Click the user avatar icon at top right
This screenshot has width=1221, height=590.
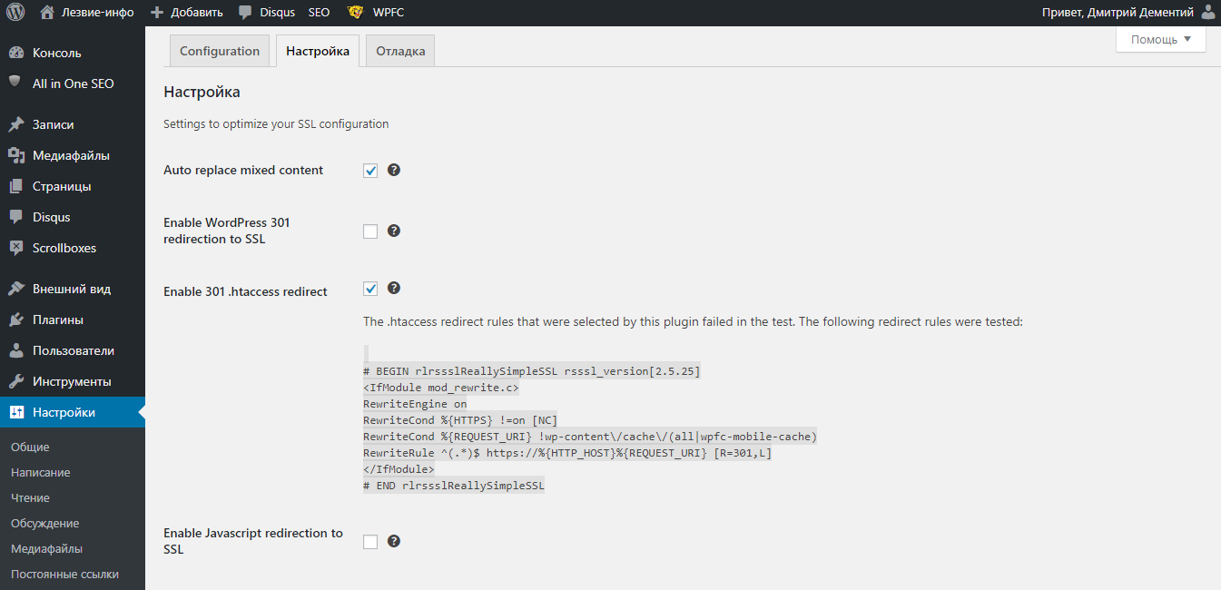pos(1207,13)
